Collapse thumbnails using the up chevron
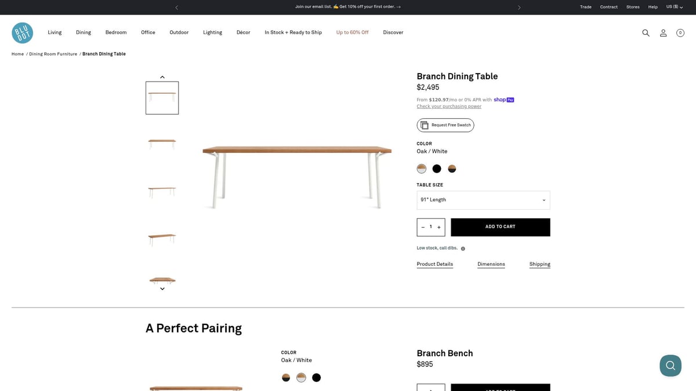Screen dimensions: 696x391 click(x=162, y=76)
